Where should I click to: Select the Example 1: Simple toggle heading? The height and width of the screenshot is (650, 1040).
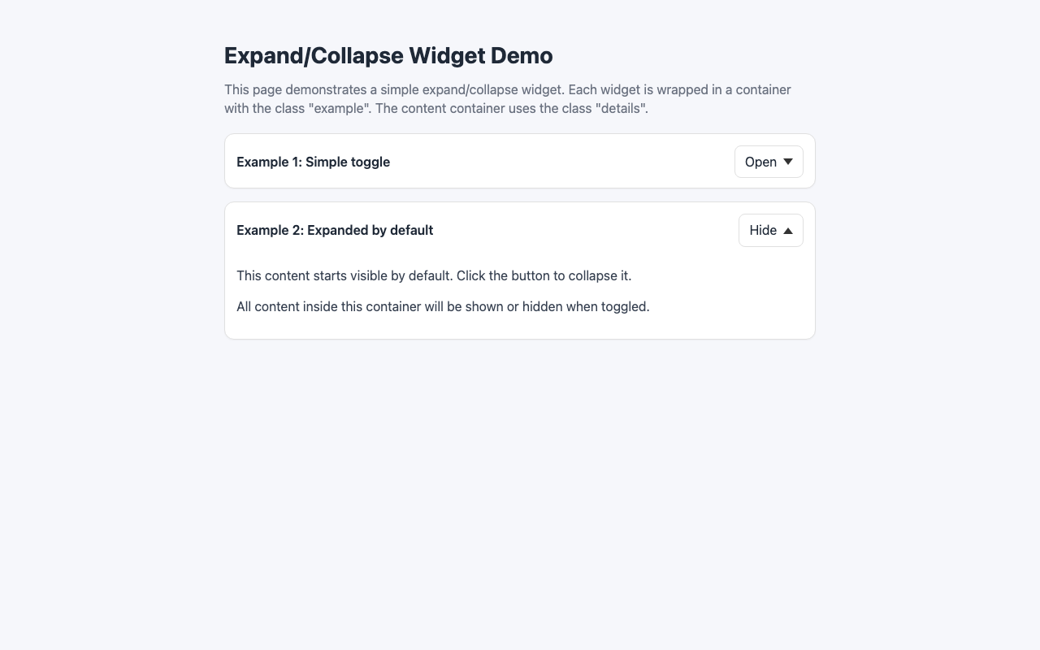point(313,162)
